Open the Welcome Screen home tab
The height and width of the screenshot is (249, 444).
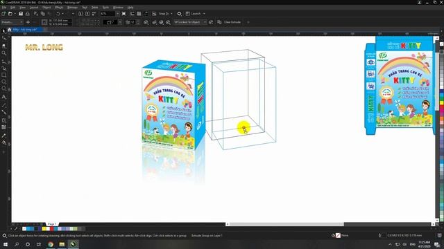pyautogui.click(x=9, y=29)
